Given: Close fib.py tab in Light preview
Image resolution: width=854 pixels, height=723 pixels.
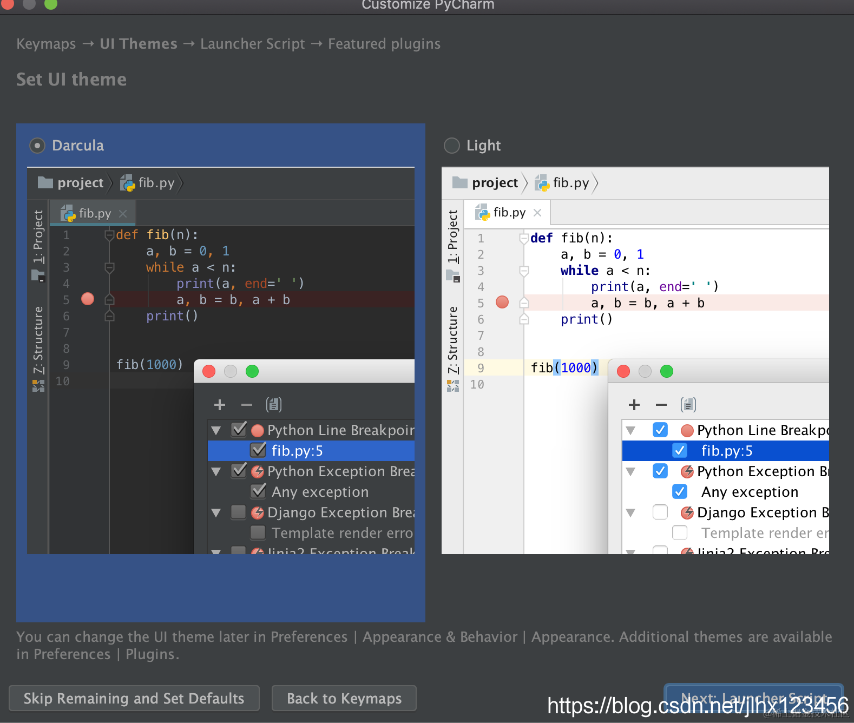Looking at the screenshot, I should coord(537,213).
